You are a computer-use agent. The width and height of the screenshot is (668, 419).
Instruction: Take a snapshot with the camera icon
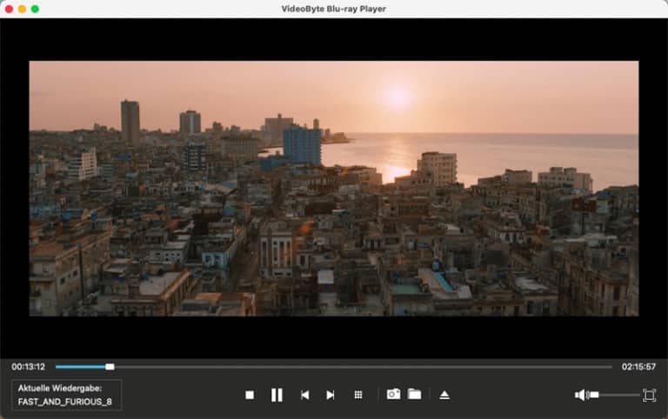tap(393, 394)
